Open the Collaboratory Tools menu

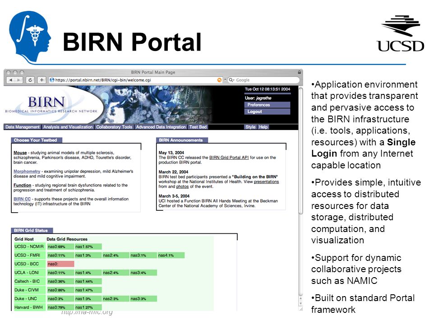[x=114, y=127]
